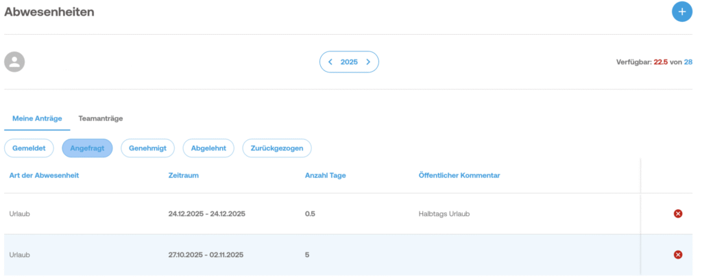
Task: Enable the Abgelehnt filter chip
Action: (x=208, y=148)
